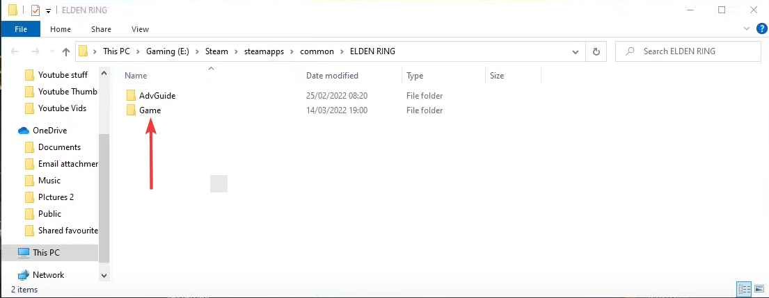Go forward with the right arrow
Screen dimensions: 769x298
(x=35, y=51)
